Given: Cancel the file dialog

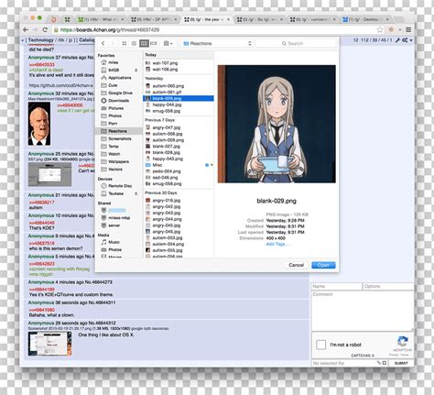Looking at the screenshot, I should click(x=296, y=265).
